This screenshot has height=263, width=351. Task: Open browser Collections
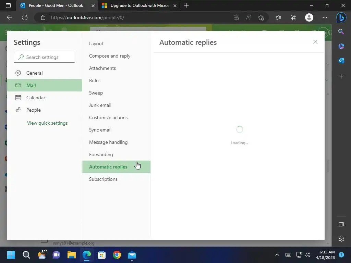click(293, 17)
